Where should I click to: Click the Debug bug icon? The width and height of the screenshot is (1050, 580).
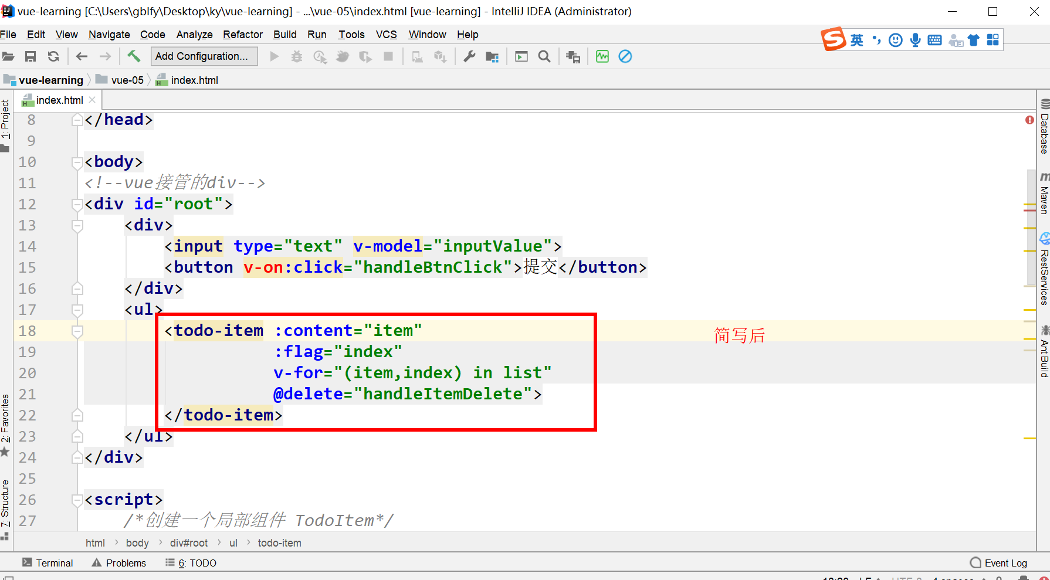point(297,56)
